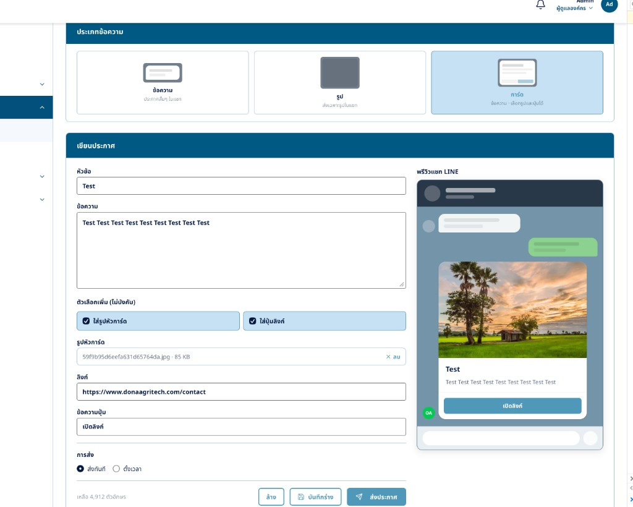Click the green "OA" badge in the preview

[x=429, y=413]
